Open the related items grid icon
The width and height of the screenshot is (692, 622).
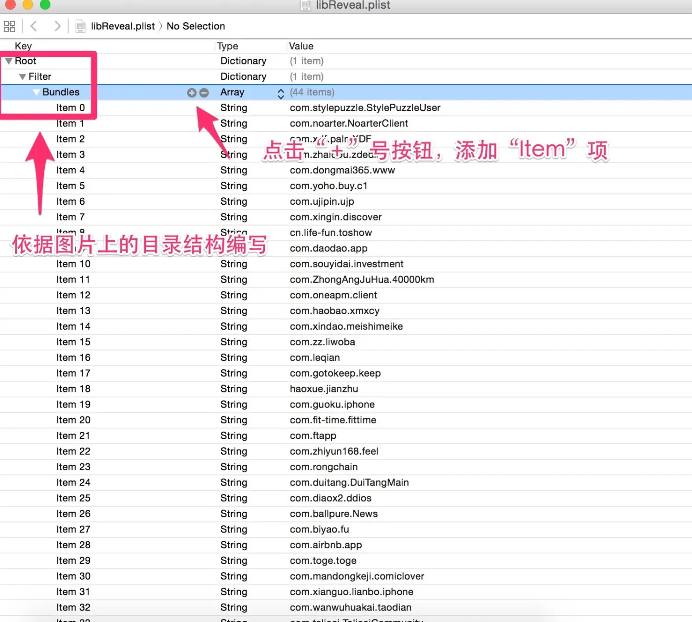10,26
